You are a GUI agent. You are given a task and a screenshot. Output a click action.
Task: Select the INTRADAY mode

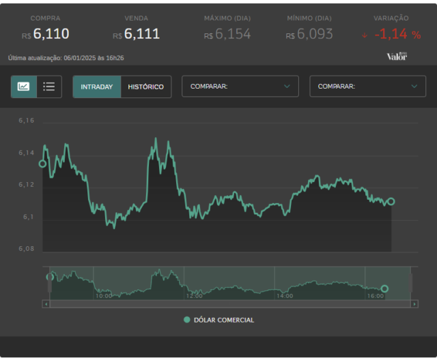point(97,87)
